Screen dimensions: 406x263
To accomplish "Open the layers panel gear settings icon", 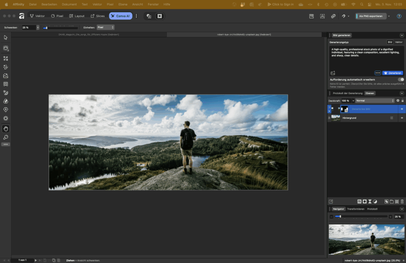I will [398, 101].
